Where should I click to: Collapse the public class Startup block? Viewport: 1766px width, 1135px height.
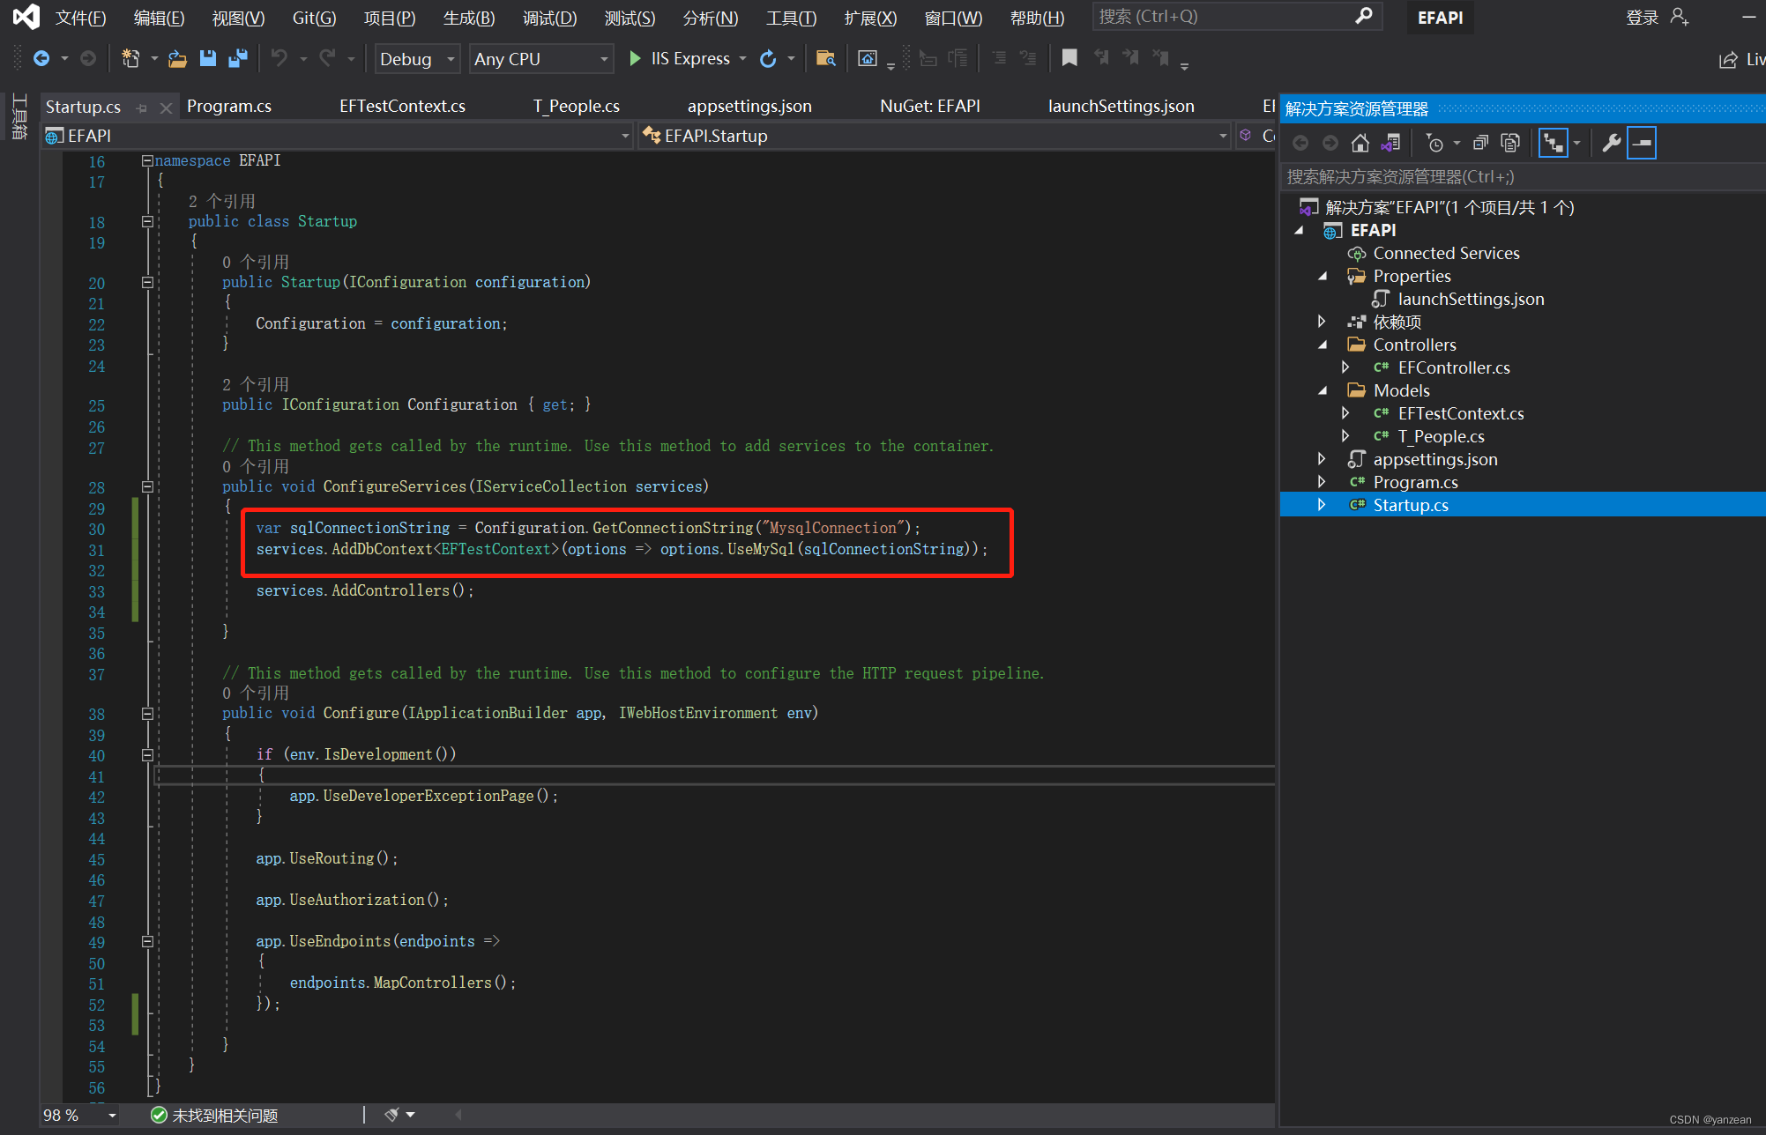pos(147,221)
